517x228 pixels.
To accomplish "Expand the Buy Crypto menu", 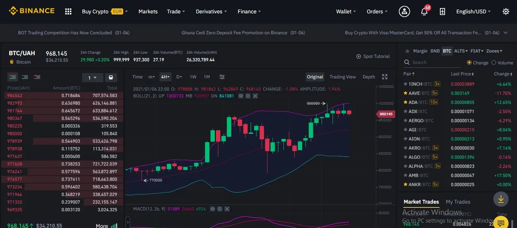I will [105, 12].
